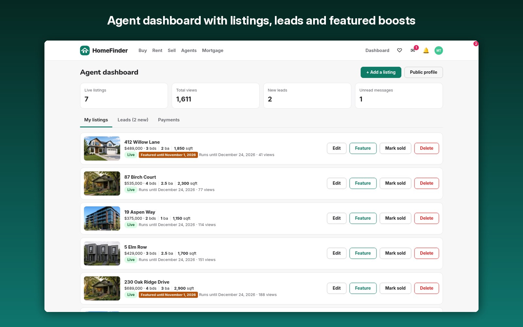This screenshot has height=327, width=523.
Task: Feature the 412 Willow Lane listing
Action: (363, 148)
